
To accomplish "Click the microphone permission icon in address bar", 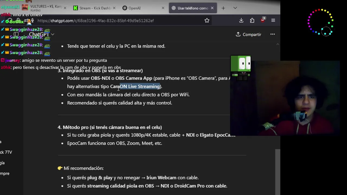I will [32, 20].
